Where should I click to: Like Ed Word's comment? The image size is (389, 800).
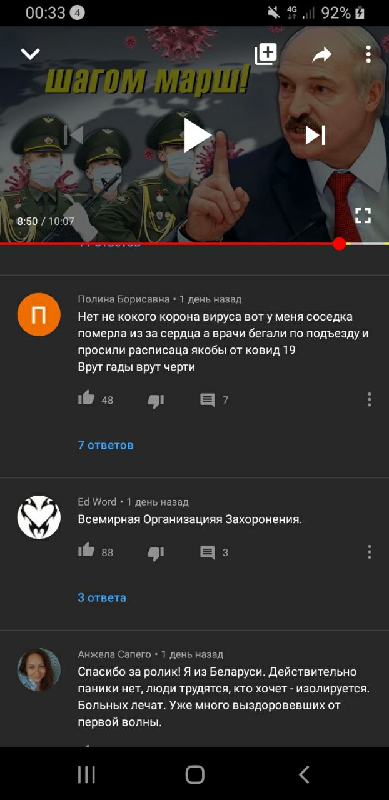click(x=86, y=551)
